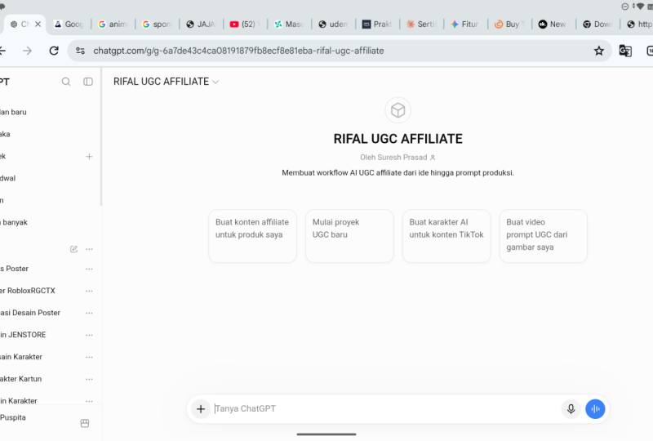This screenshot has width=653, height=441.
Task: Click the plus attach button in message box
Action: coord(201,409)
